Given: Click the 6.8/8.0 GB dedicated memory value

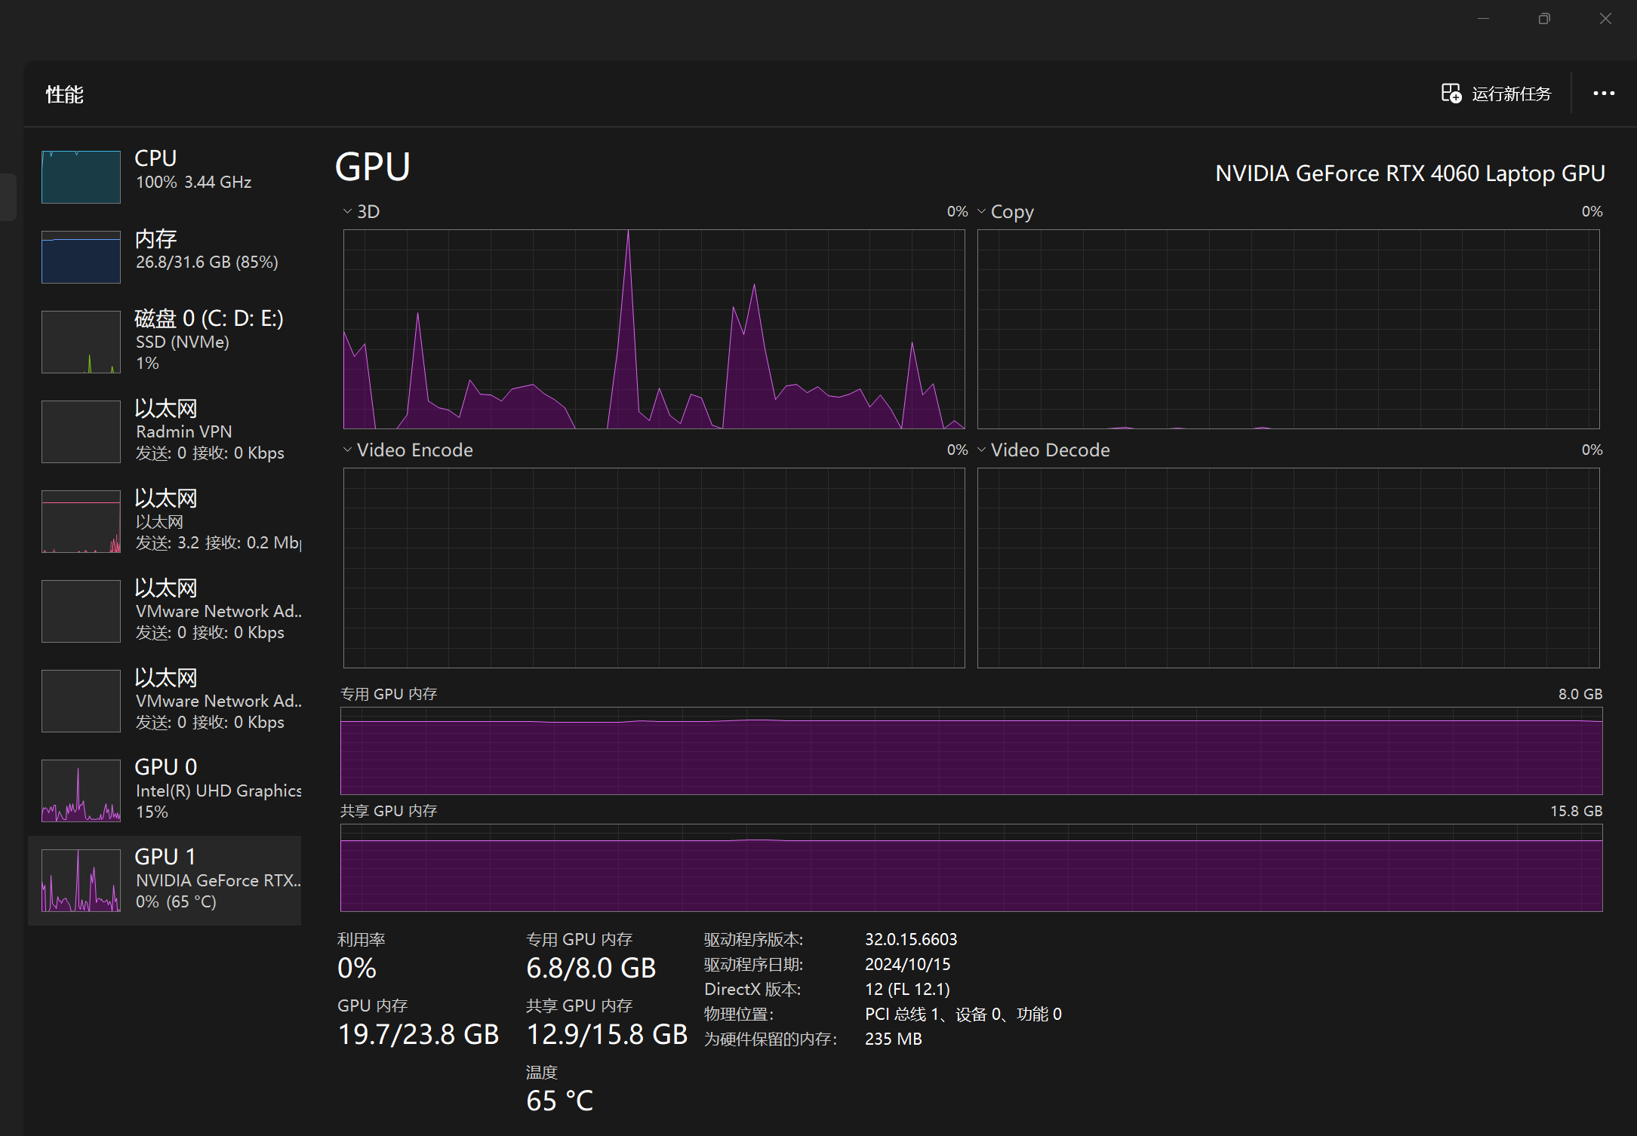Looking at the screenshot, I should [591, 968].
